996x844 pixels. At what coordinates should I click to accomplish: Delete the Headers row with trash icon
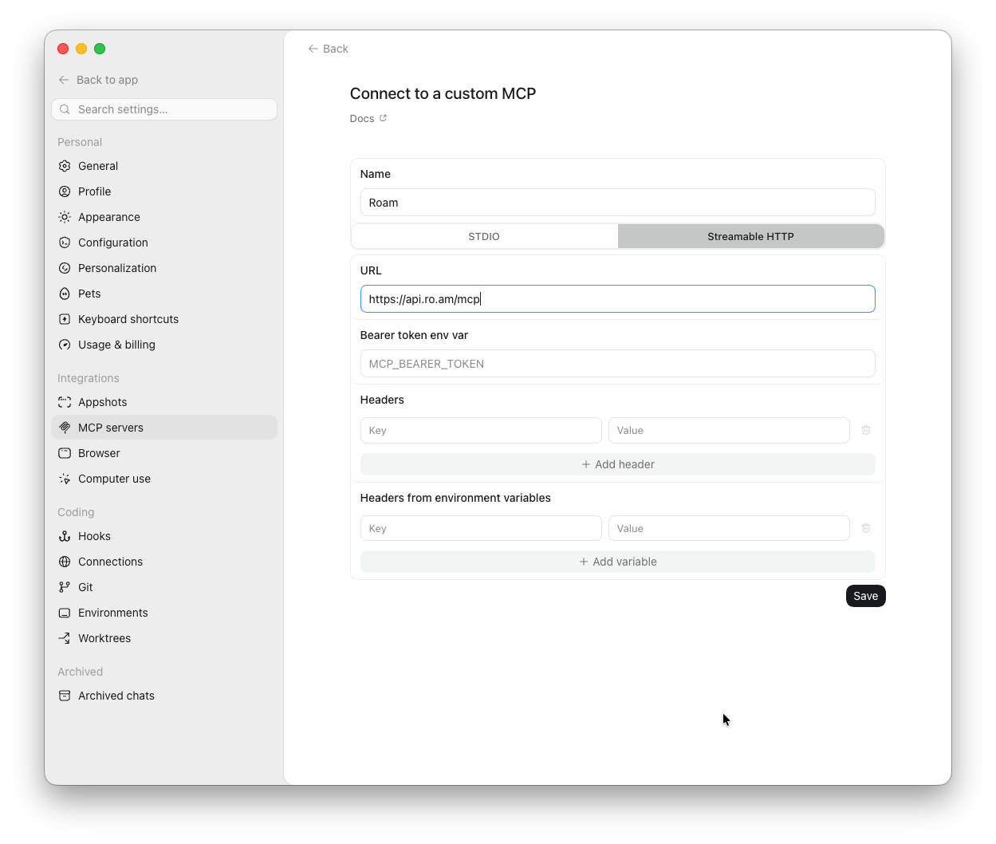point(866,430)
